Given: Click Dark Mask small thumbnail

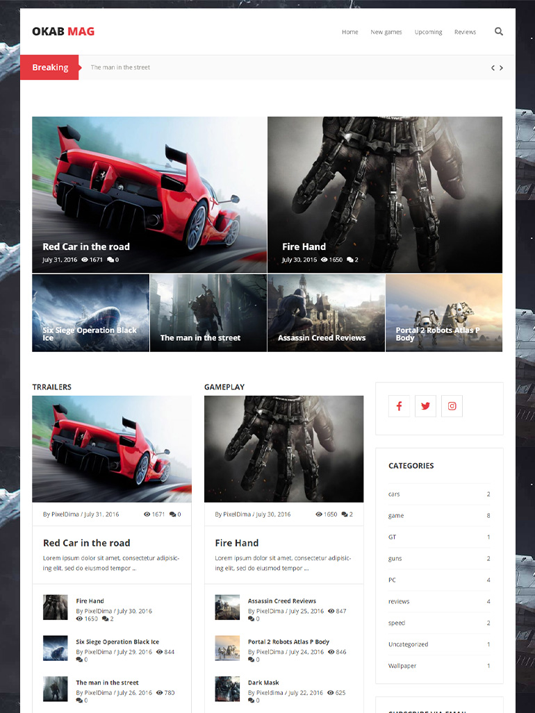Looking at the screenshot, I should (x=227, y=689).
